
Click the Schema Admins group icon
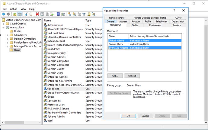click(45, 116)
